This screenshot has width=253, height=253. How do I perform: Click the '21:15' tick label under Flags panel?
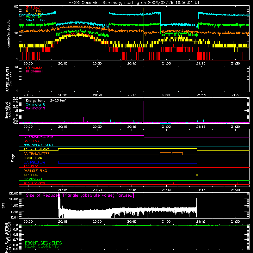click(x=201, y=190)
